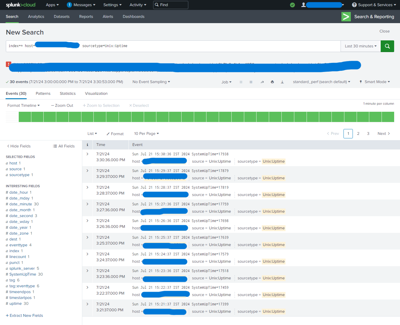The image size is (400, 325).
Task: Export search results using the download icon
Action: coord(282,82)
